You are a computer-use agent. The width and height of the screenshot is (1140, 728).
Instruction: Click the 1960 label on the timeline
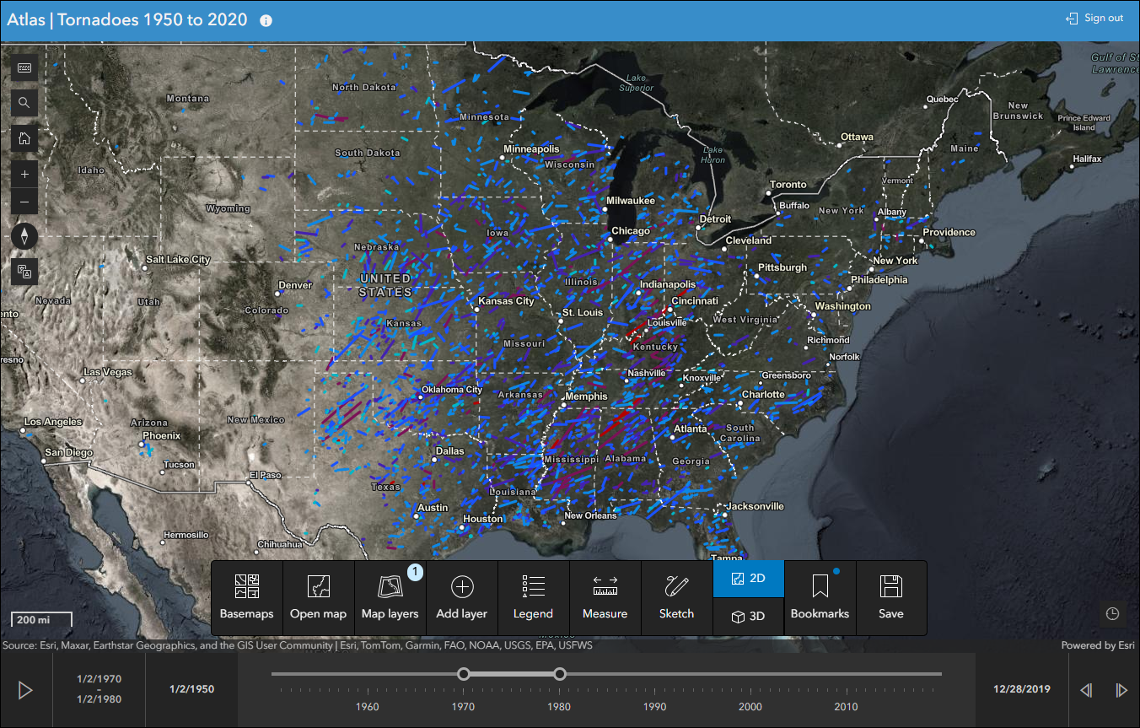(x=368, y=707)
